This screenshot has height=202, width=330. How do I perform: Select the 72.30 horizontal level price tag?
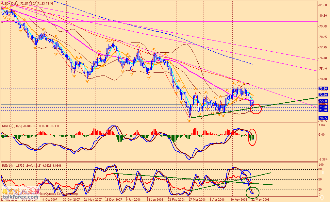pos(323,101)
